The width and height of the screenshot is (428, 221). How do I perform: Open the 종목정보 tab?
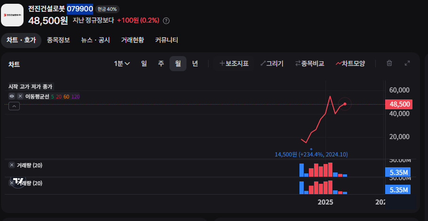[x=58, y=41]
